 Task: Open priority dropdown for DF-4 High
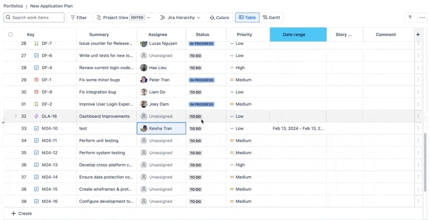243,68
